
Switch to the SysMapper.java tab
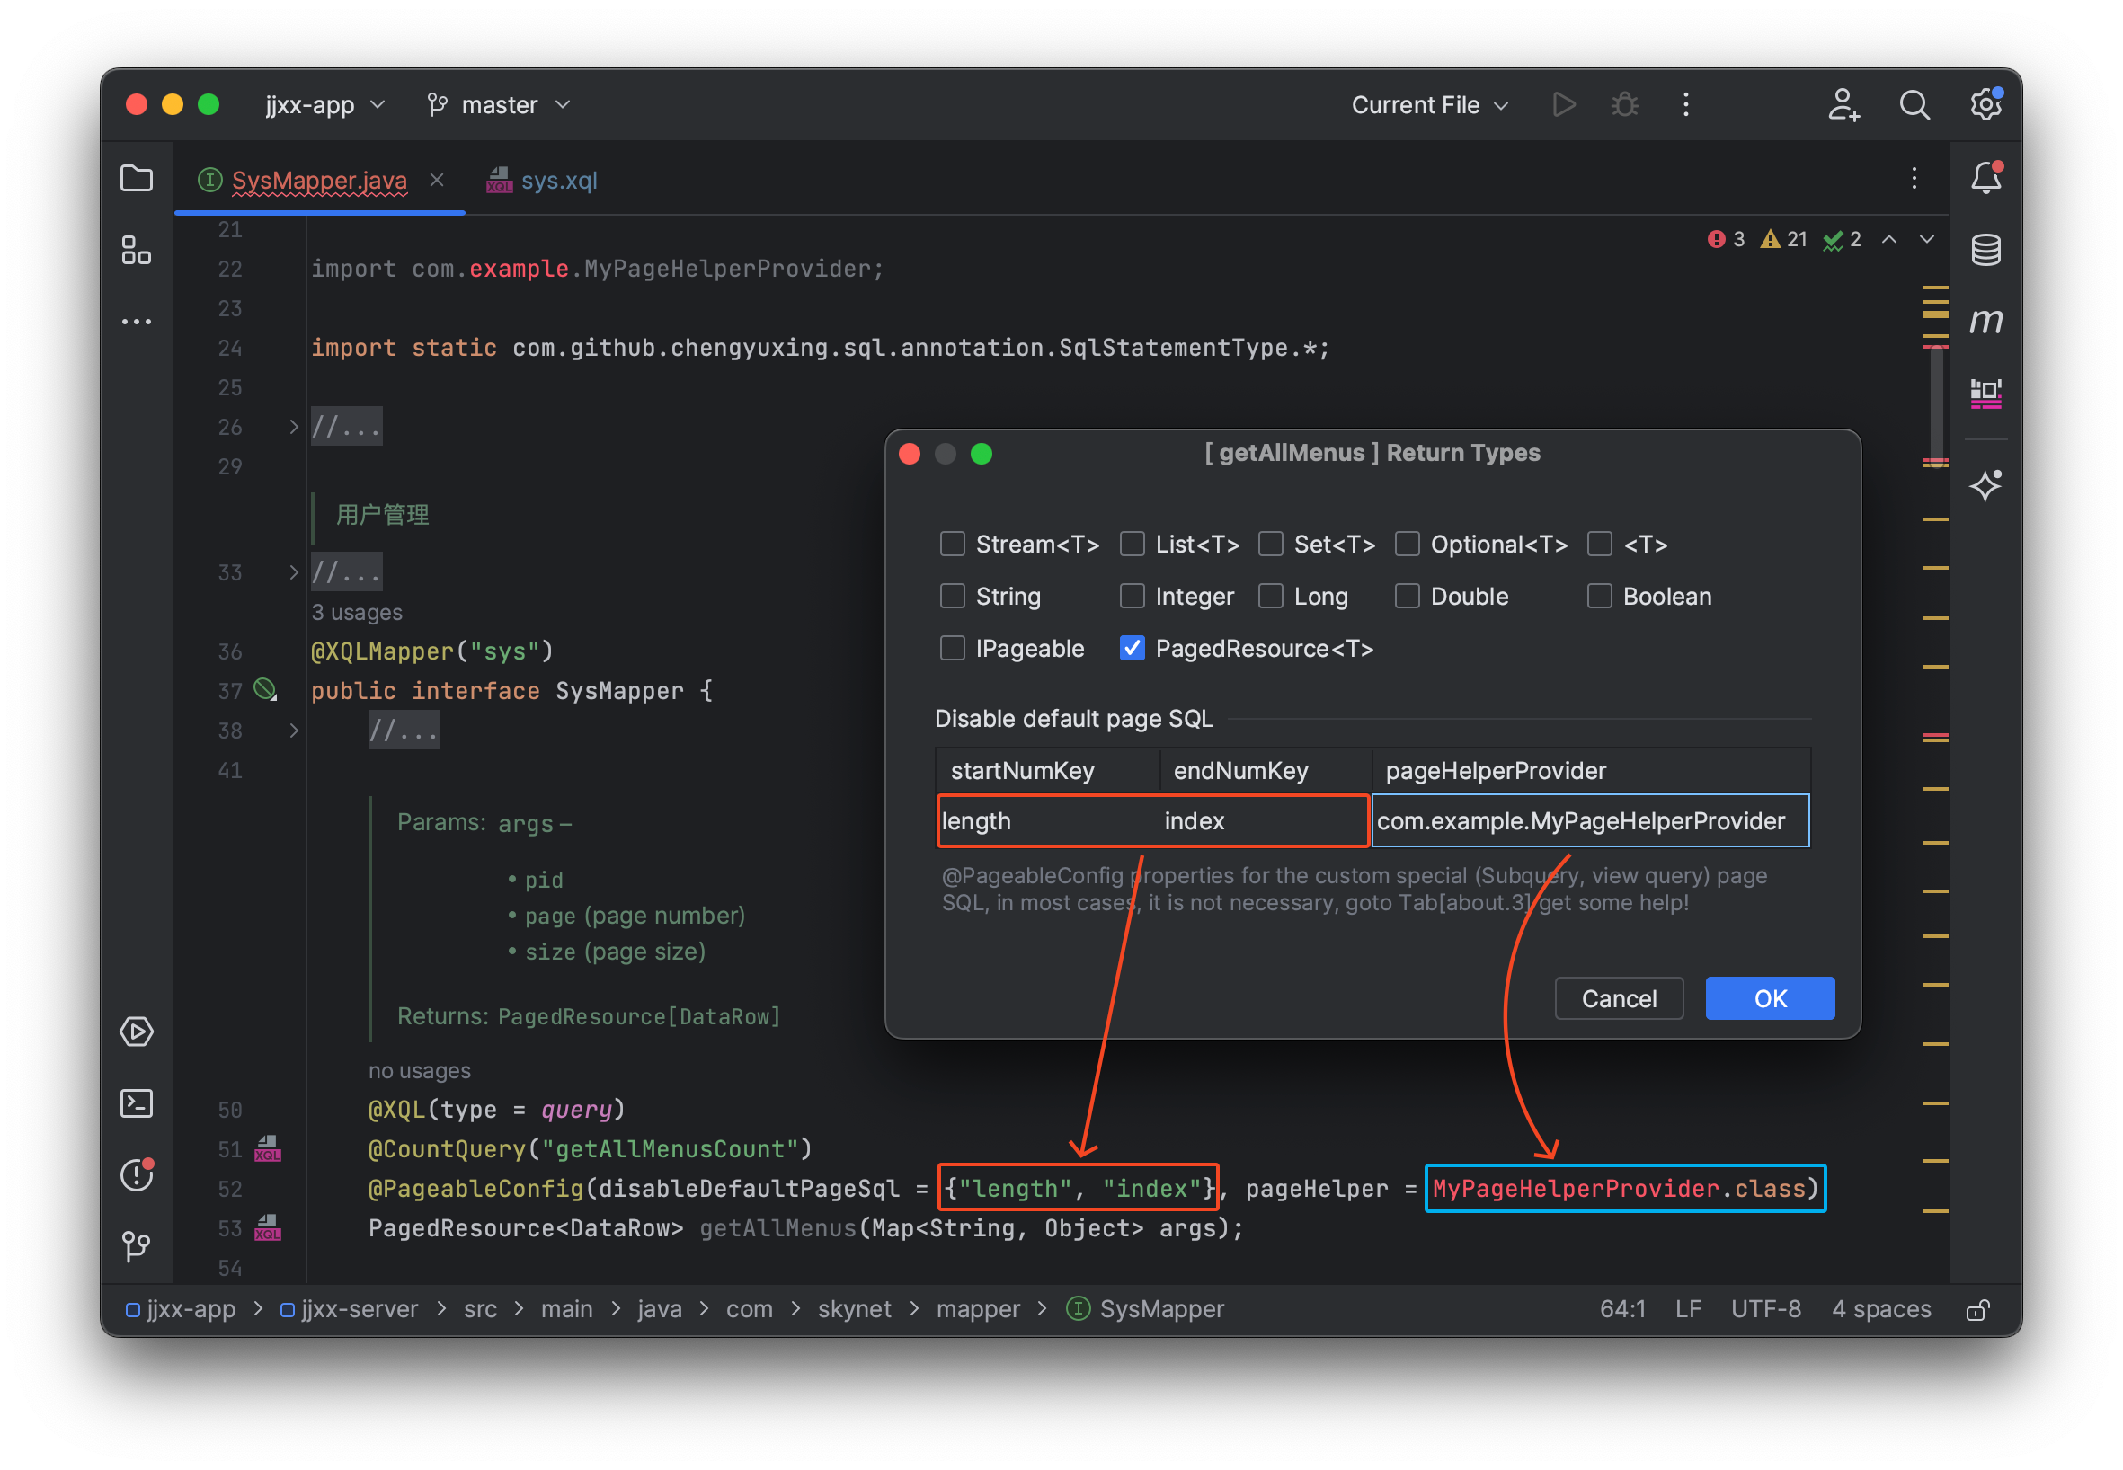(319, 180)
